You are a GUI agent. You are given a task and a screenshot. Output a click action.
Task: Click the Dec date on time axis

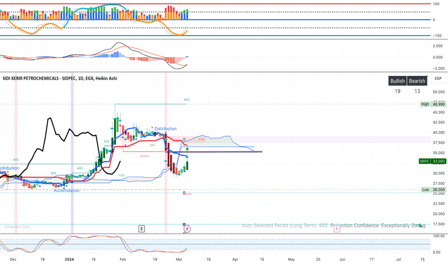point(13,259)
